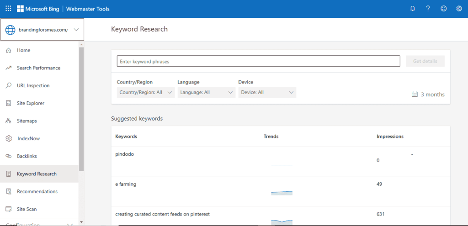Click the Recommendations icon
This screenshot has height=226, width=468.
click(8, 191)
